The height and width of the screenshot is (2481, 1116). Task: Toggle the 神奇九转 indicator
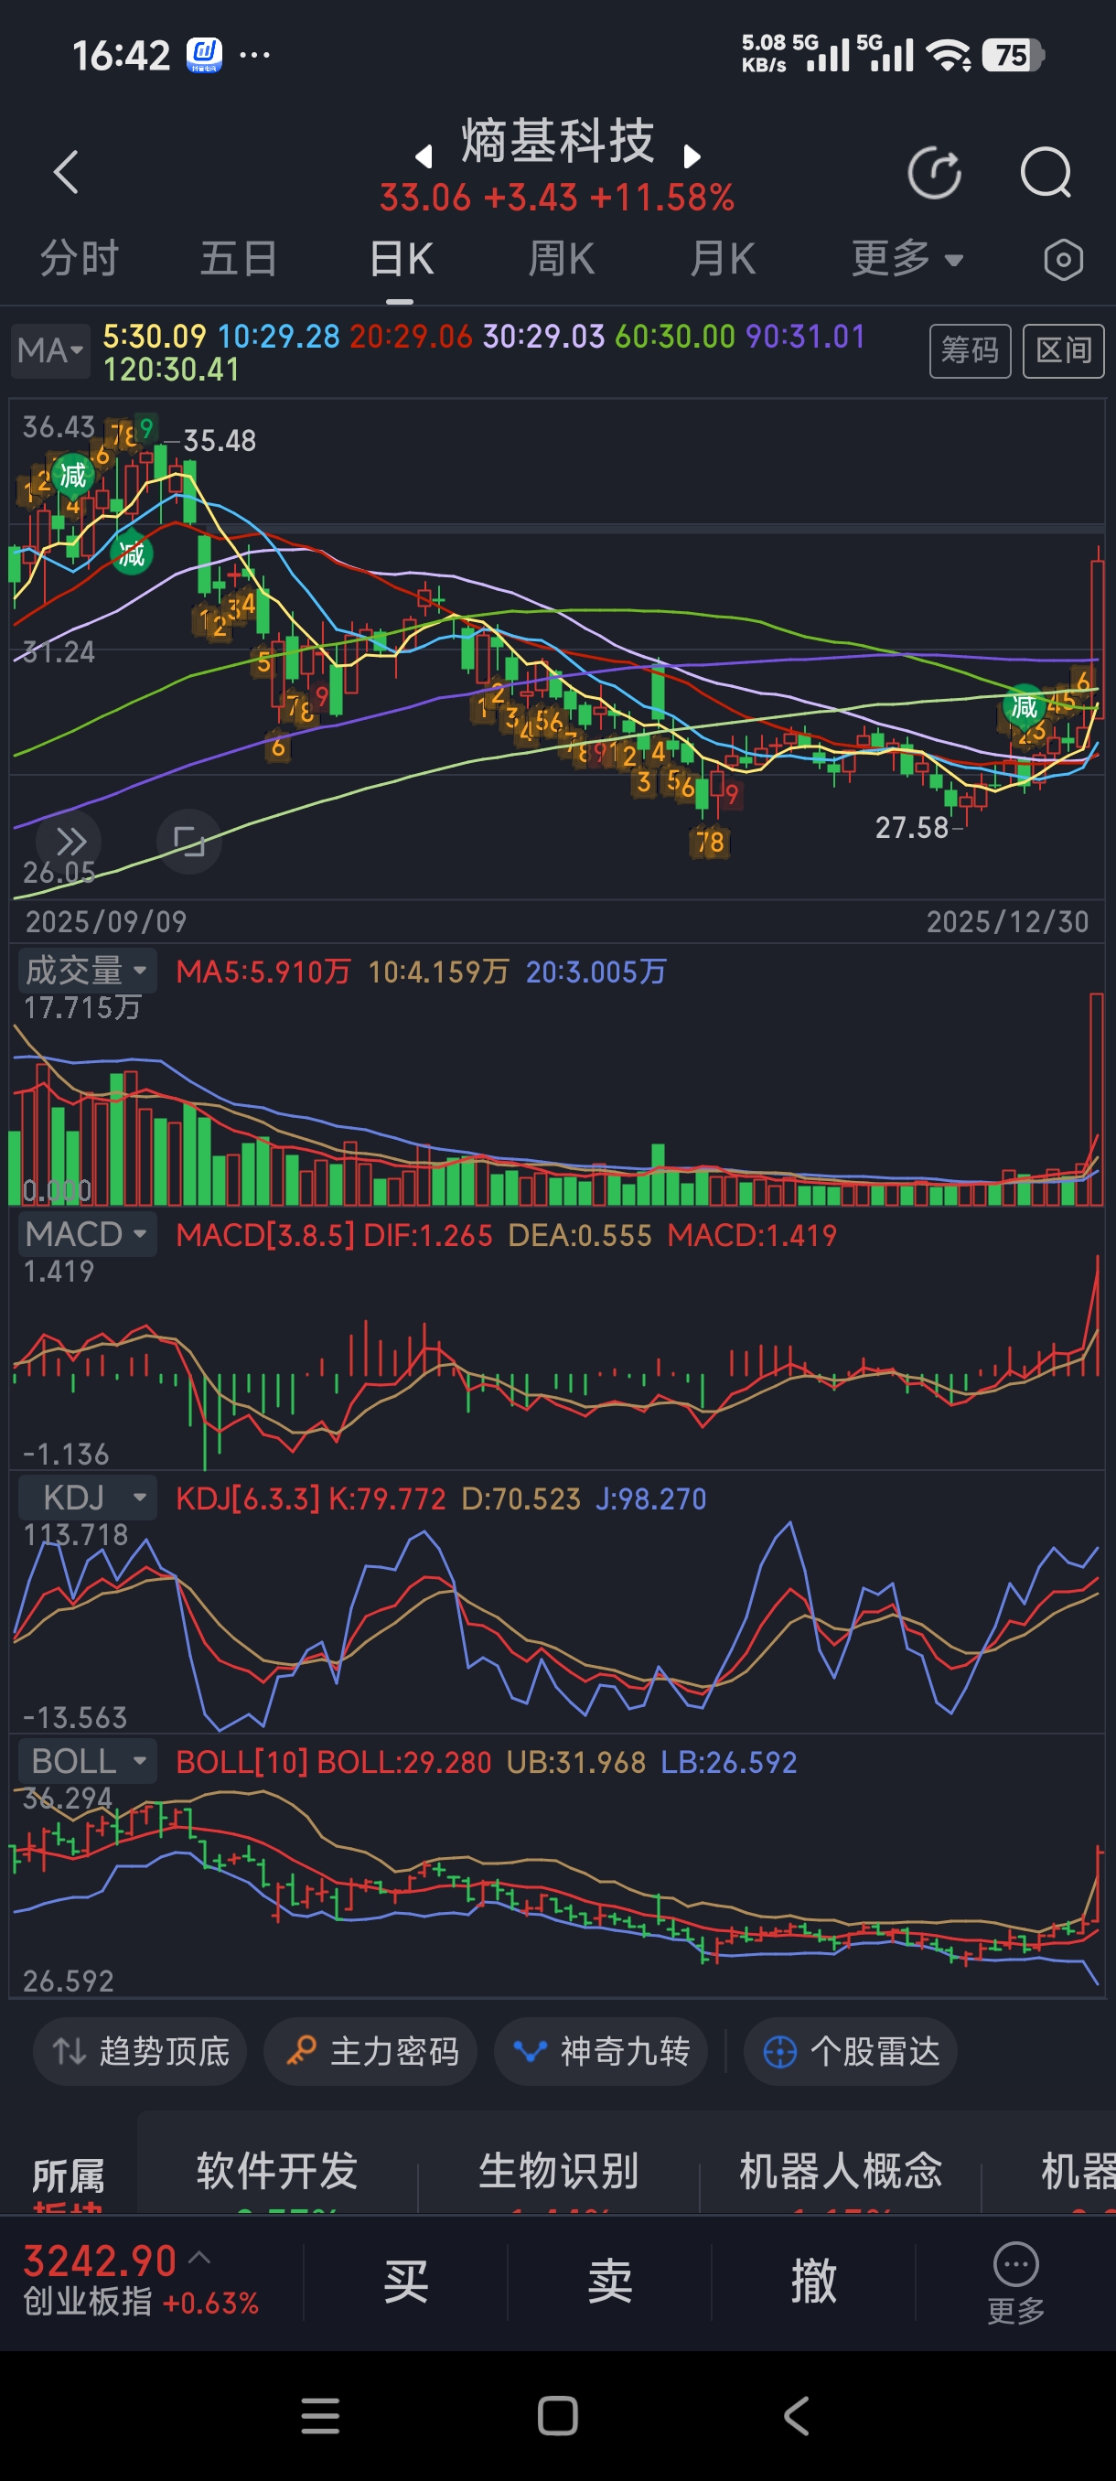pyautogui.click(x=601, y=2051)
